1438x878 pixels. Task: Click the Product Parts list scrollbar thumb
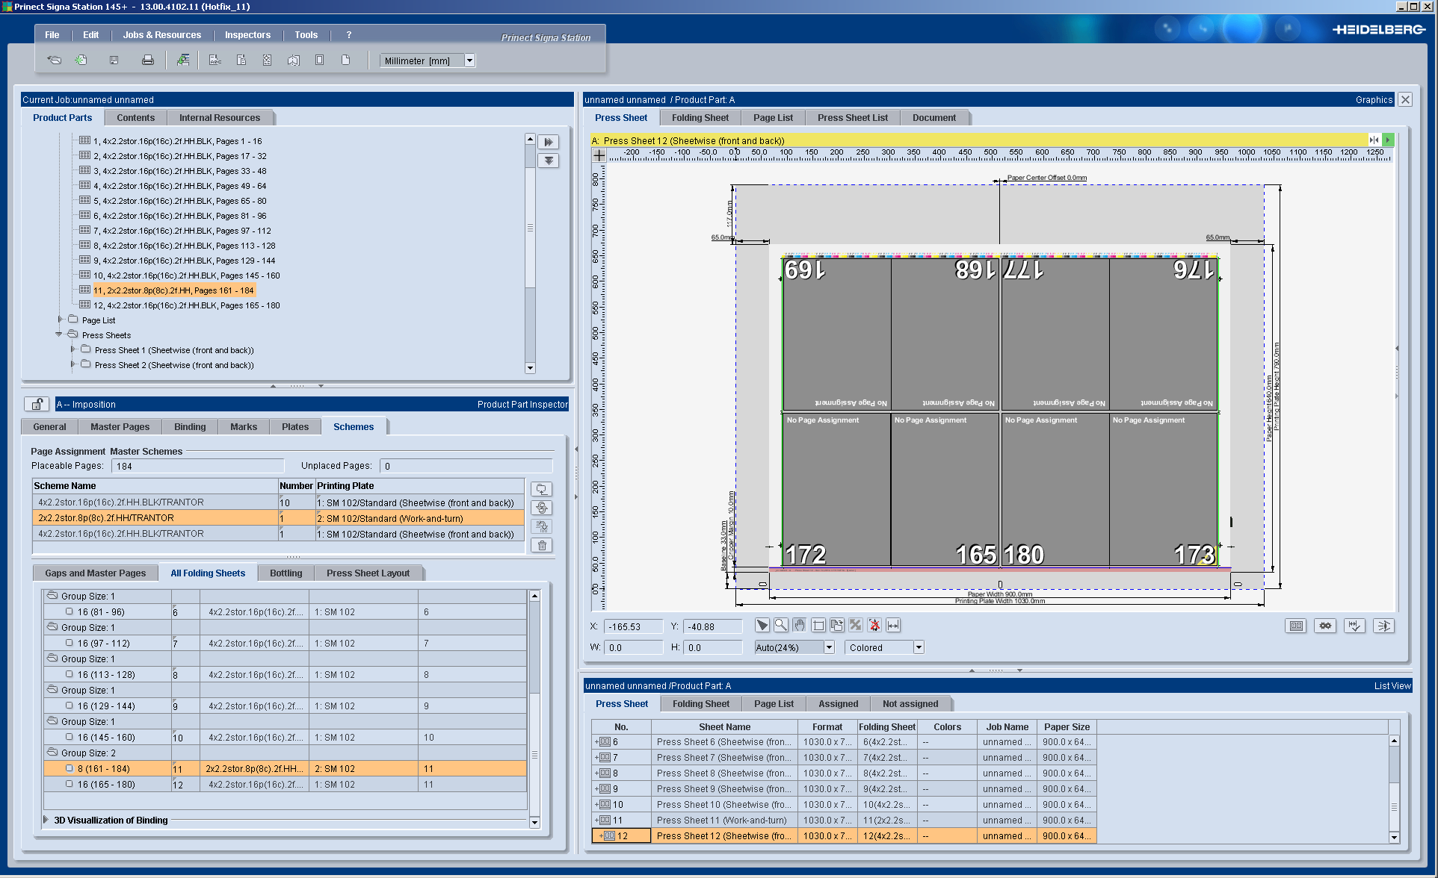[x=530, y=228]
